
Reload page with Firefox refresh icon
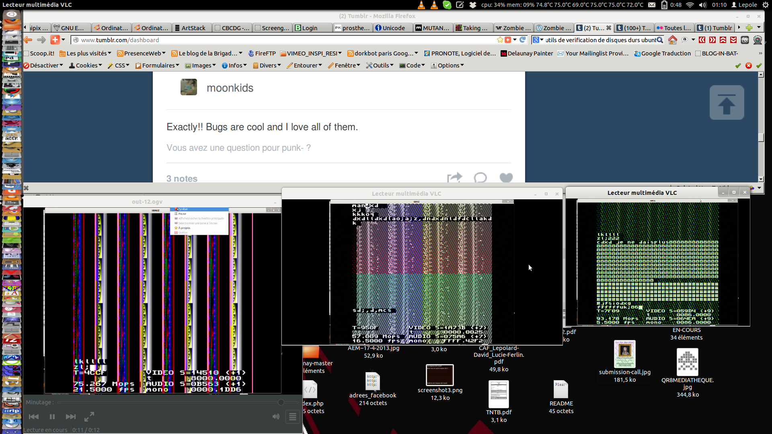522,40
